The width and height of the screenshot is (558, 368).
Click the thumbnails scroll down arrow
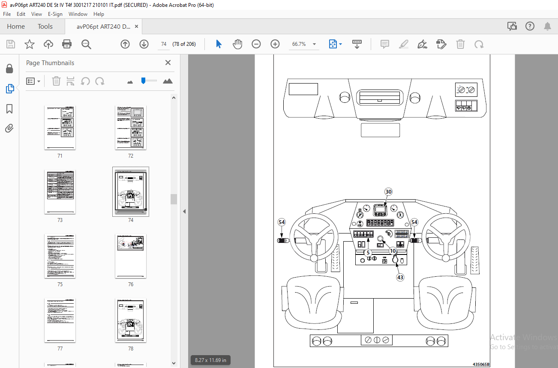click(174, 363)
